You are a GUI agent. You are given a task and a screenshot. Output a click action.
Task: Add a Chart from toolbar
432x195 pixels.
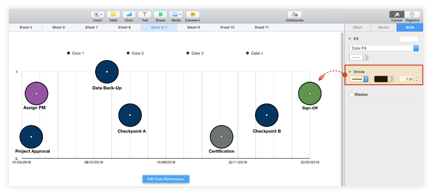click(129, 15)
